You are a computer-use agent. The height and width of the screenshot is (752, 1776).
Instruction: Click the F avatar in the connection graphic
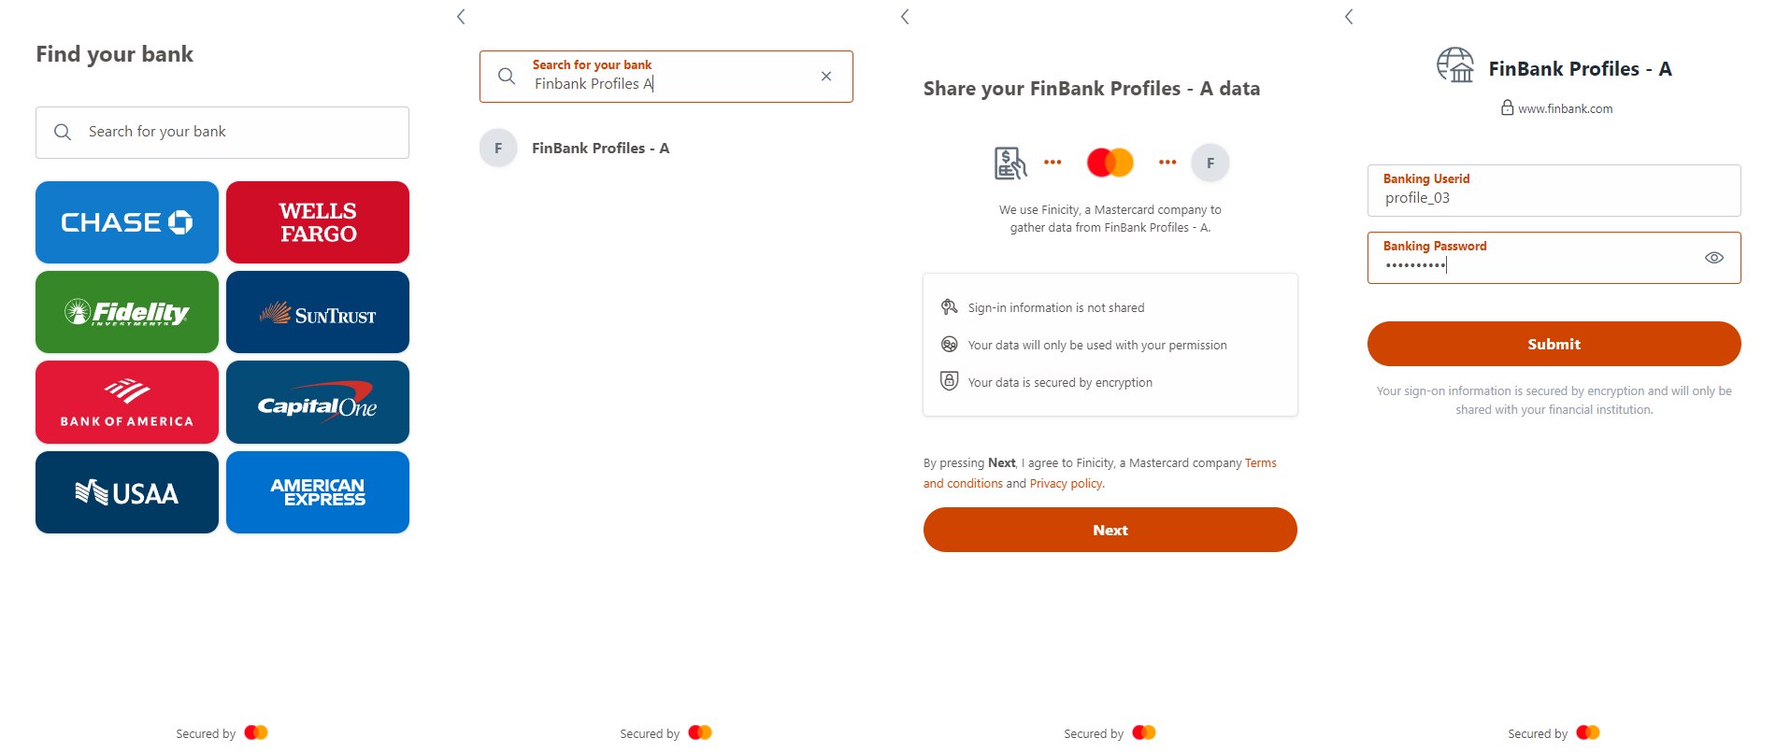click(1210, 162)
